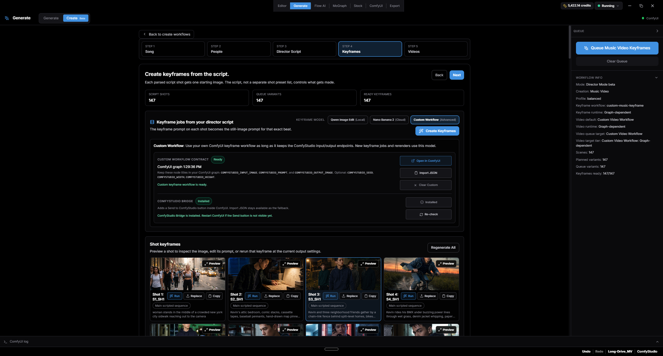Select the Create Beta mode toggle

point(76,18)
